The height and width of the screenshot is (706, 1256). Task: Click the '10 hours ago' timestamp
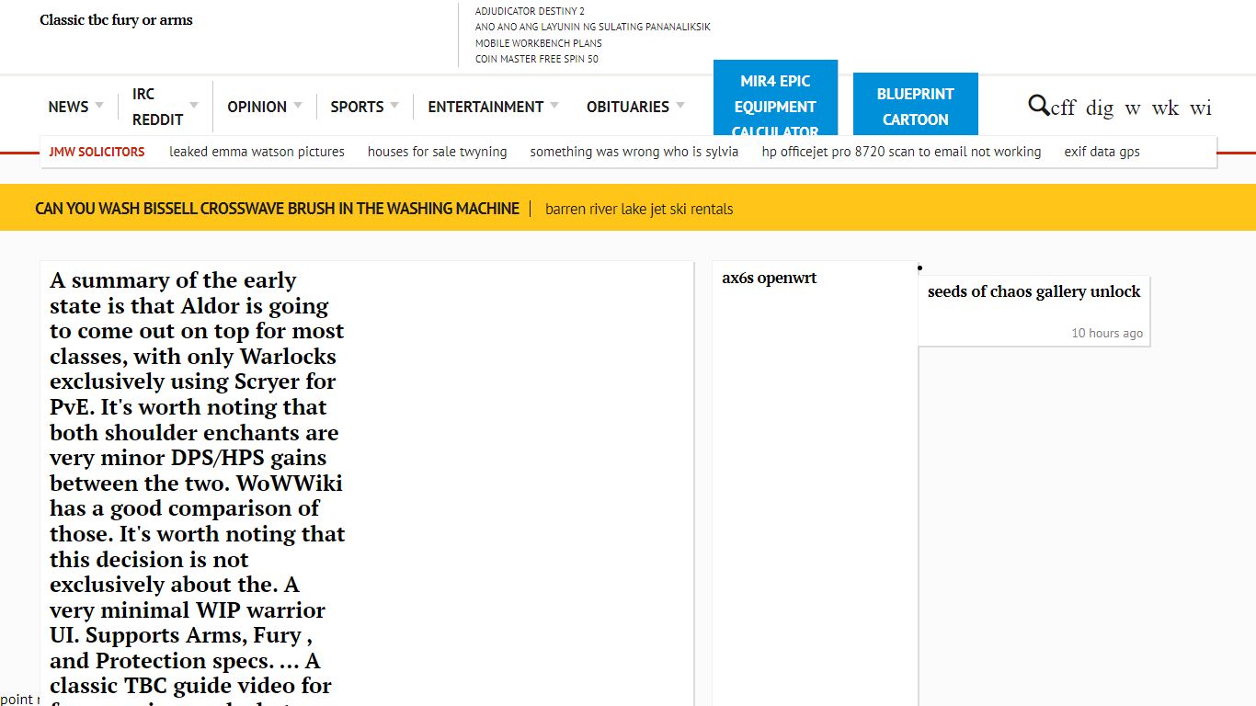[x=1107, y=333]
